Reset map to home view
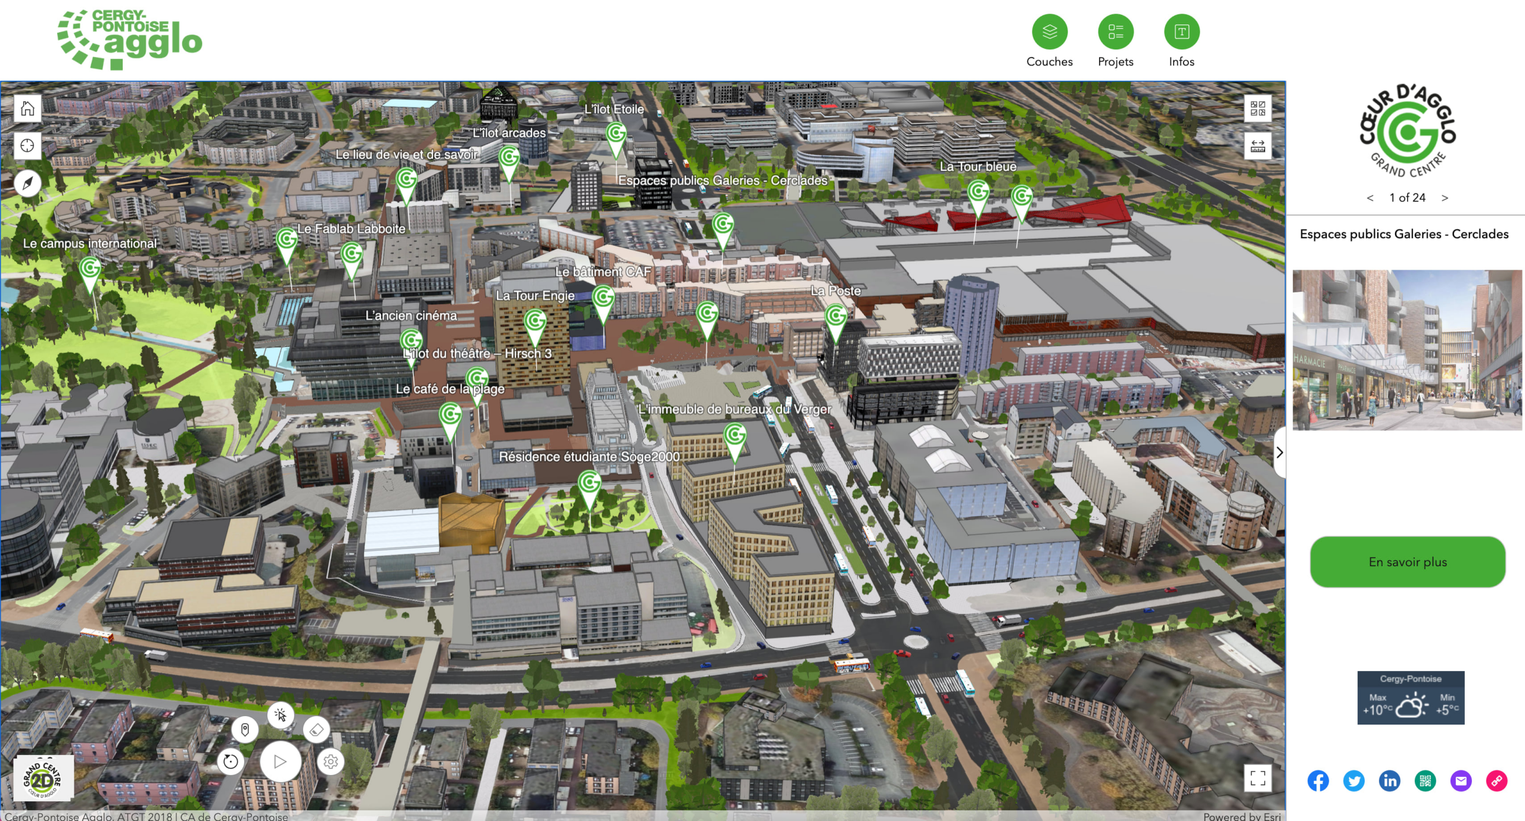Screen dimensions: 1525x821 click(27, 108)
